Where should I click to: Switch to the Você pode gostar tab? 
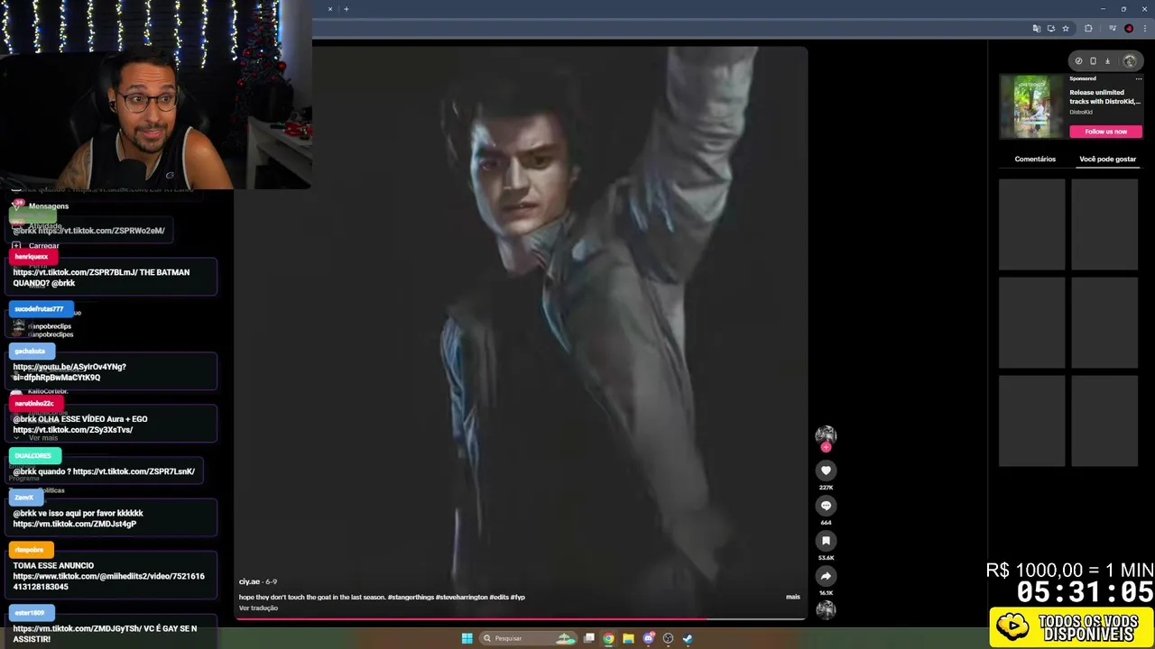point(1108,159)
